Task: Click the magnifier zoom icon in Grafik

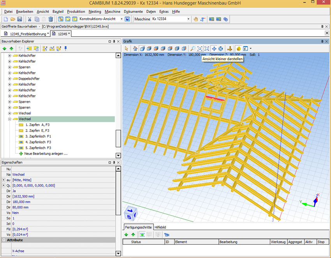Action: pos(192,49)
